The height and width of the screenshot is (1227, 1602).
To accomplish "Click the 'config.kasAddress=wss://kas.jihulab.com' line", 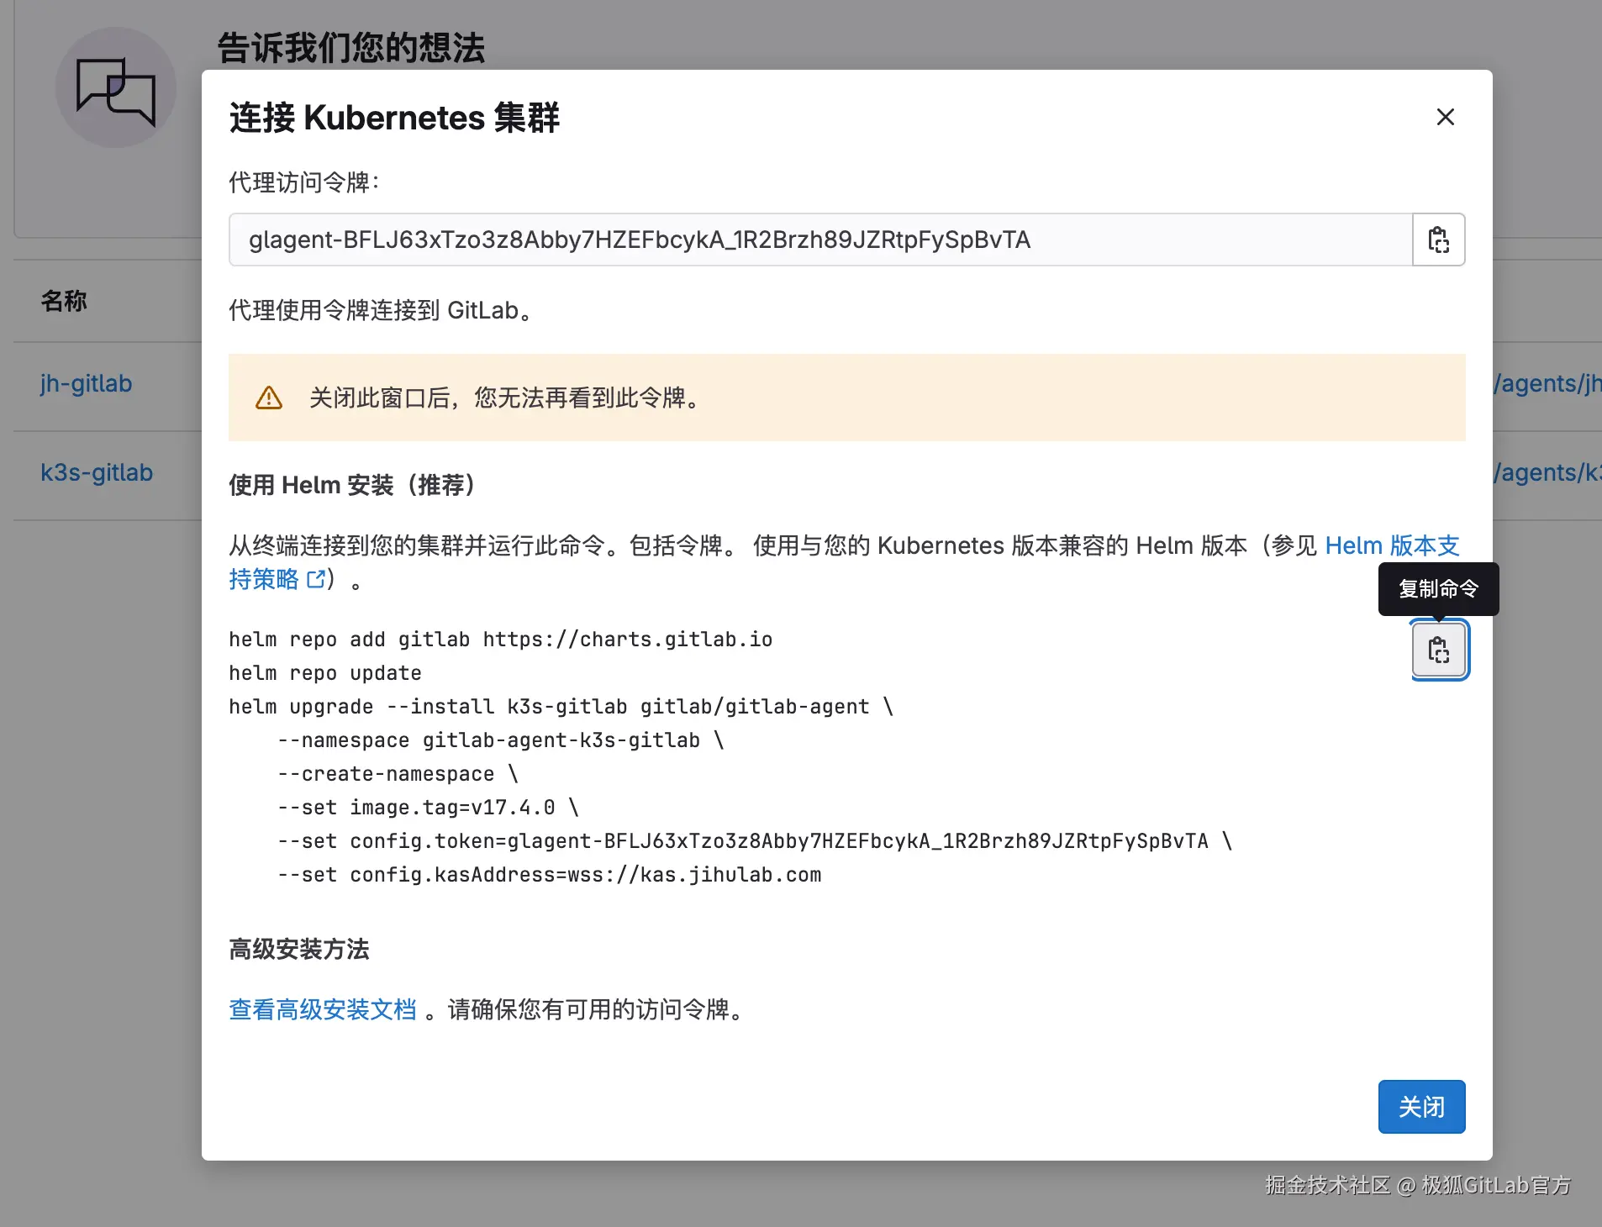I will coord(549,875).
